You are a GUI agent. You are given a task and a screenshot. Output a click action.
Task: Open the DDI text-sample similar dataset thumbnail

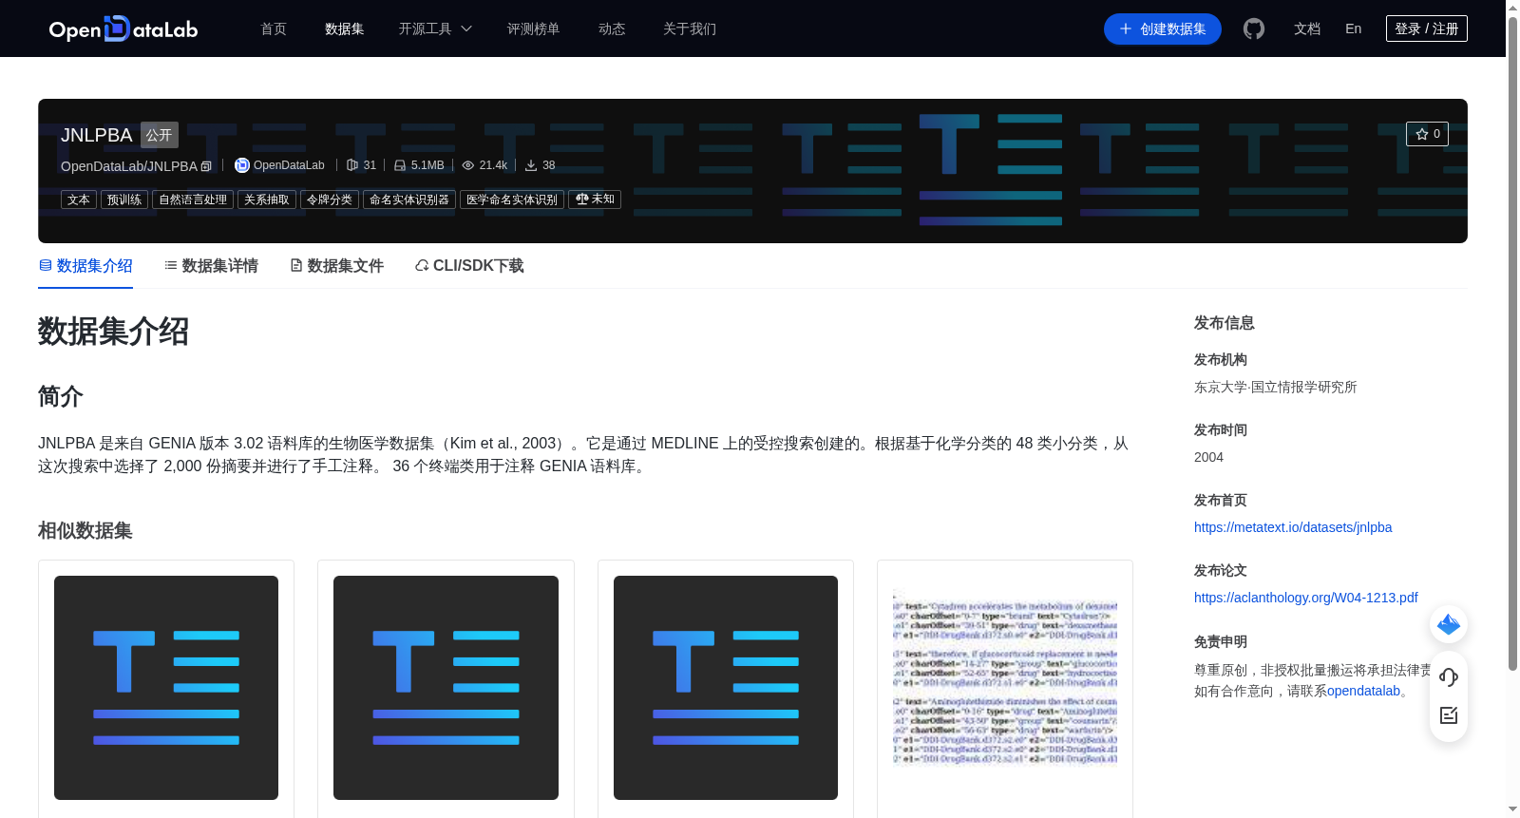click(x=1005, y=688)
